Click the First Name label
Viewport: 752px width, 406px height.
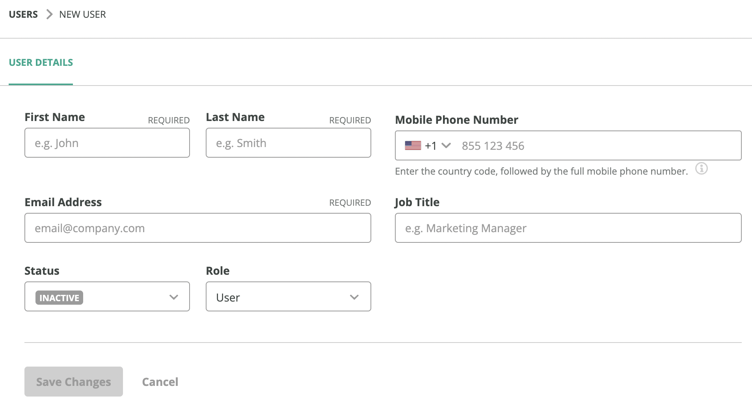pos(55,117)
